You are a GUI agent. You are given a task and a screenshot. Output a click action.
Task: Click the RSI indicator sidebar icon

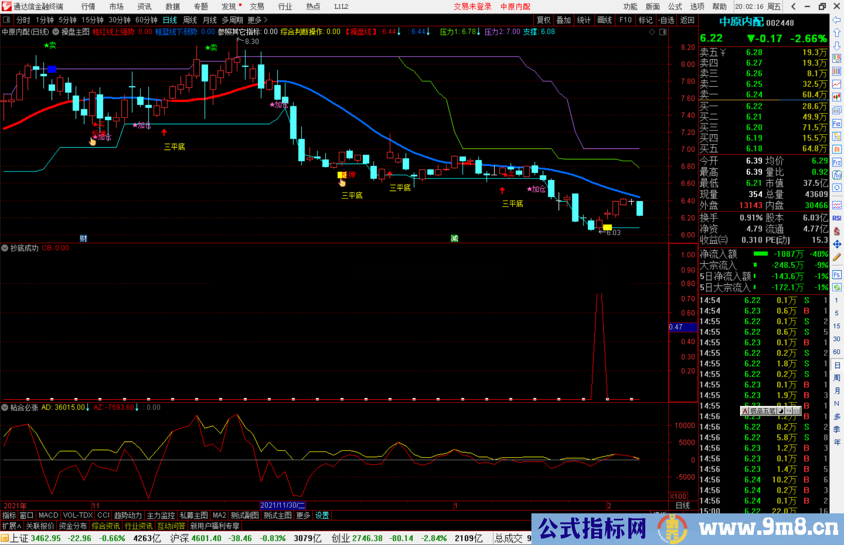(837, 218)
